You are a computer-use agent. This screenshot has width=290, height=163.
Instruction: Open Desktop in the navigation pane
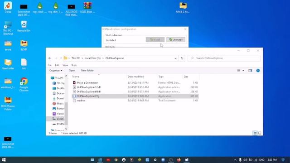58,88
